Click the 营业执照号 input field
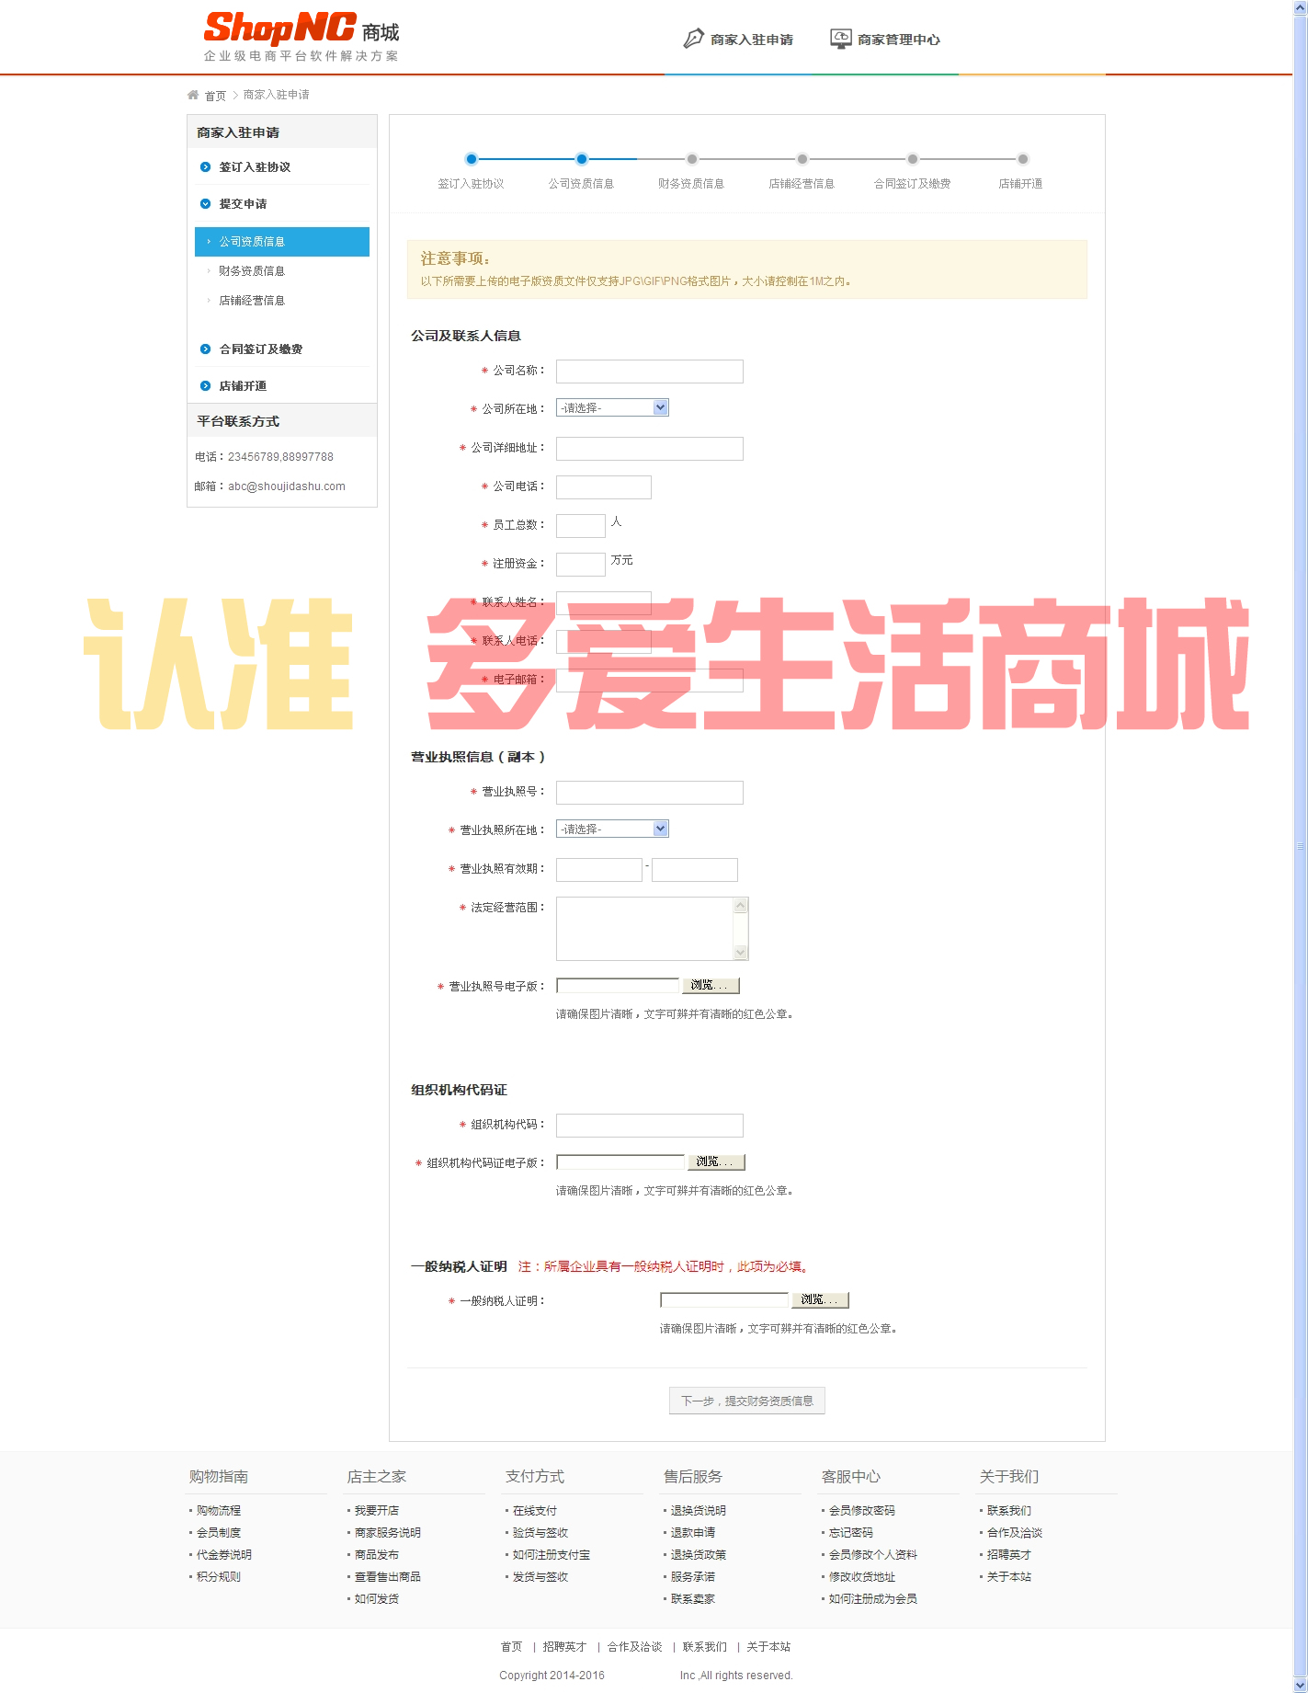1308x1693 pixels. tap(650, 793)
